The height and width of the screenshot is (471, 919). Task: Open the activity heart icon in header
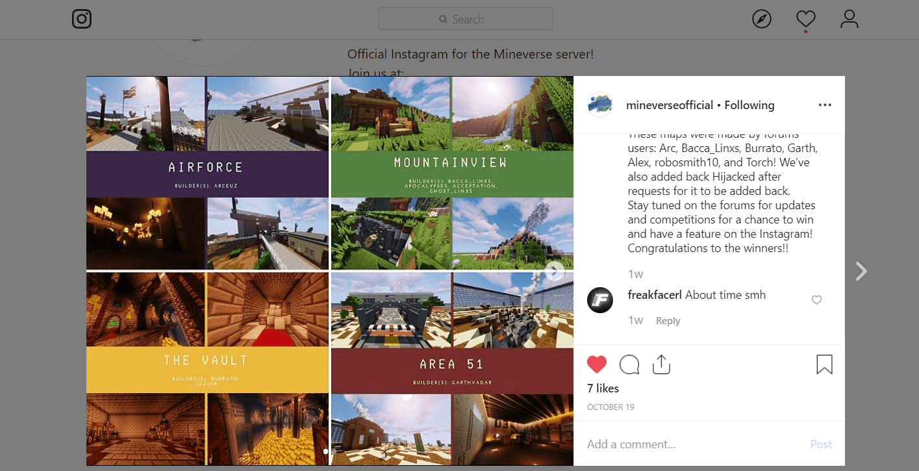pos(805,19)
